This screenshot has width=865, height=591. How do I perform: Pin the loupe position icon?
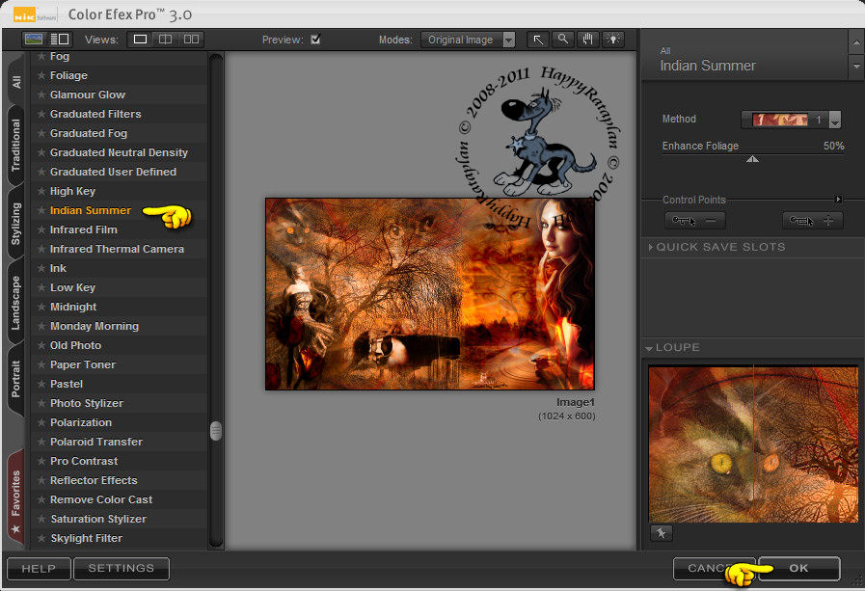point(661,533)
